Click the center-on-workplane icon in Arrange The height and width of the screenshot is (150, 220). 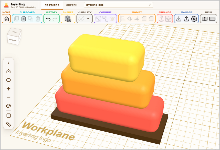pyautogui.click(x=168, y=19)
